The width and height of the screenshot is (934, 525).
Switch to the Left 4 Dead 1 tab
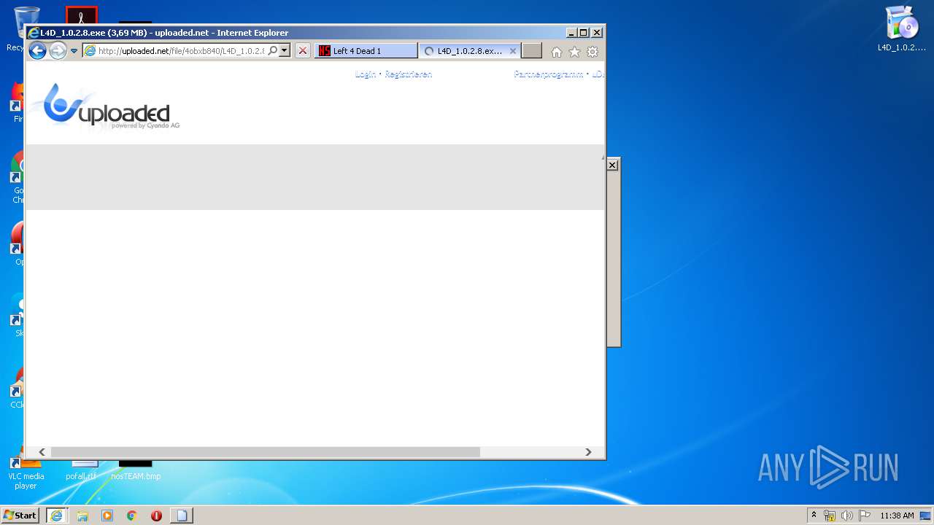366,51
